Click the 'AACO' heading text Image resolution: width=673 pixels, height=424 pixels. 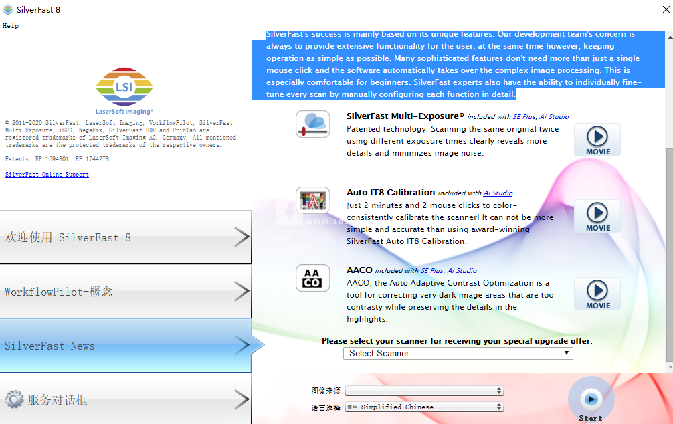pyautogui.click(x=359, y=270)
